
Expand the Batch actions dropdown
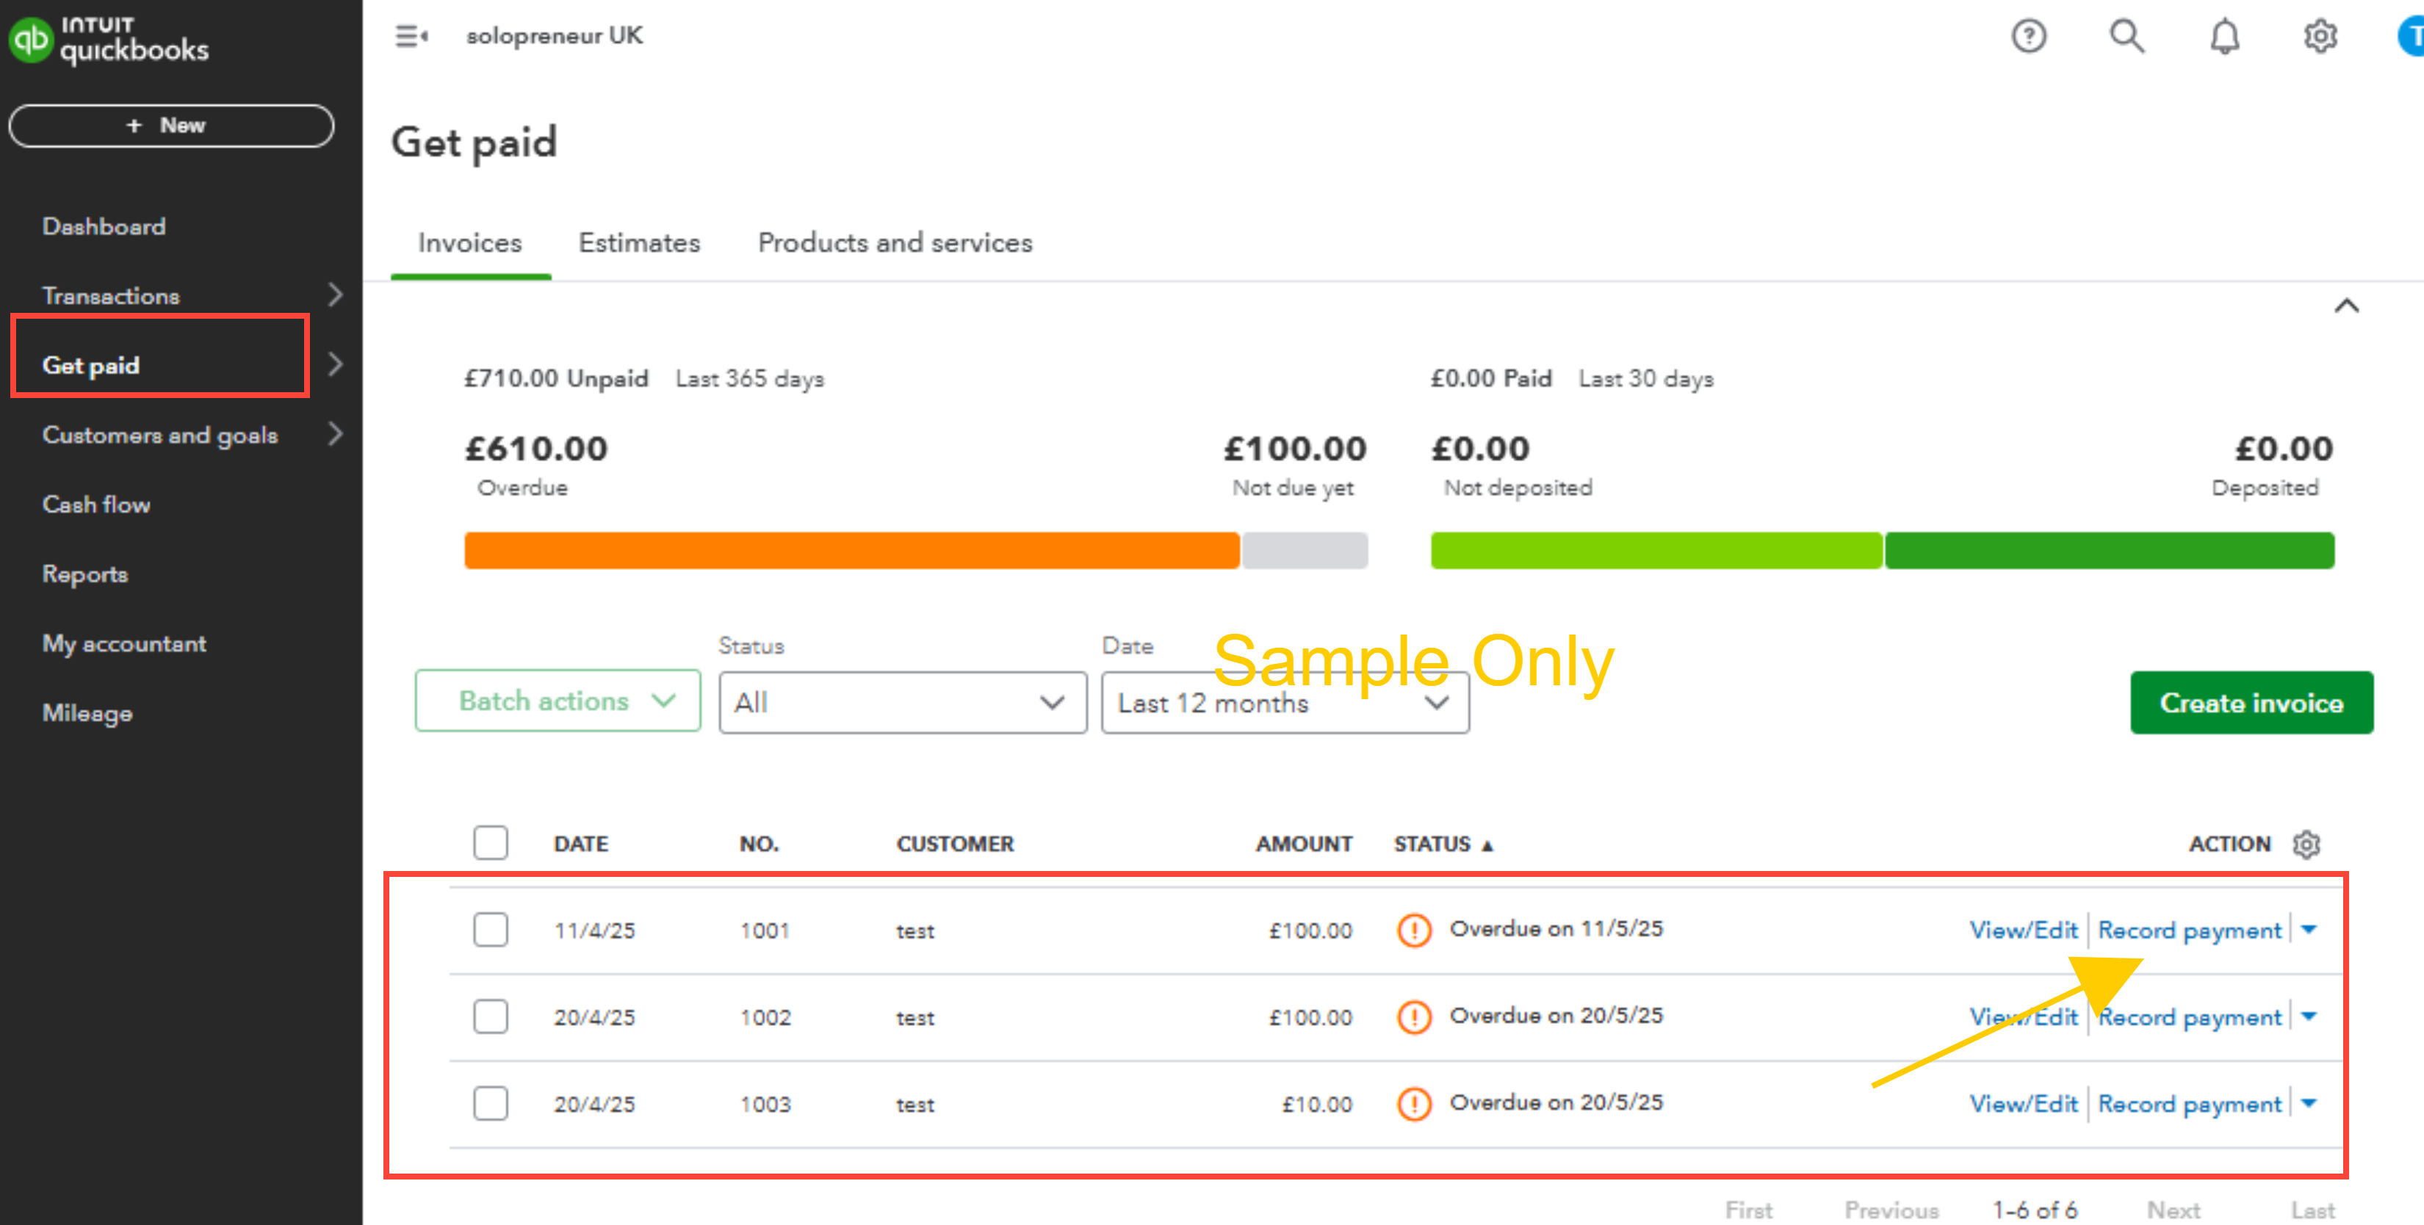pos(557,701)
